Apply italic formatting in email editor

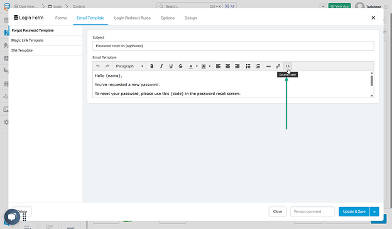point(161,66)
